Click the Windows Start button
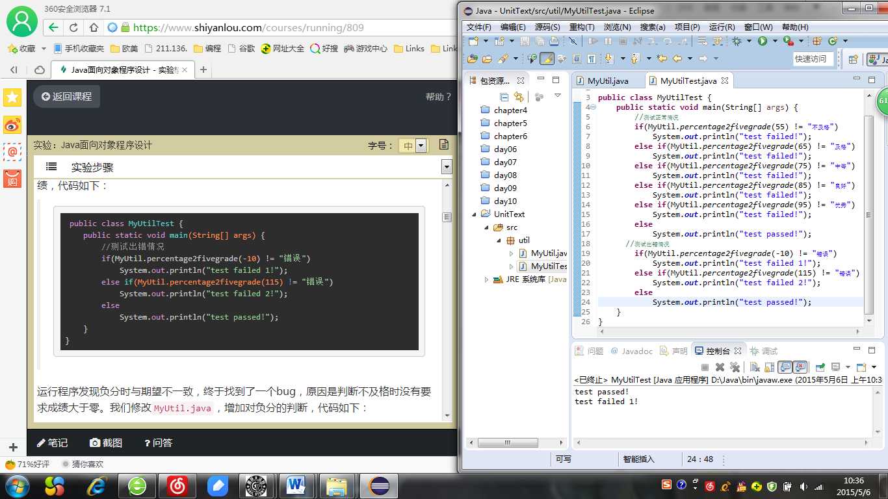The height and width of the screenshot is (499, 888). pos(16,485)
